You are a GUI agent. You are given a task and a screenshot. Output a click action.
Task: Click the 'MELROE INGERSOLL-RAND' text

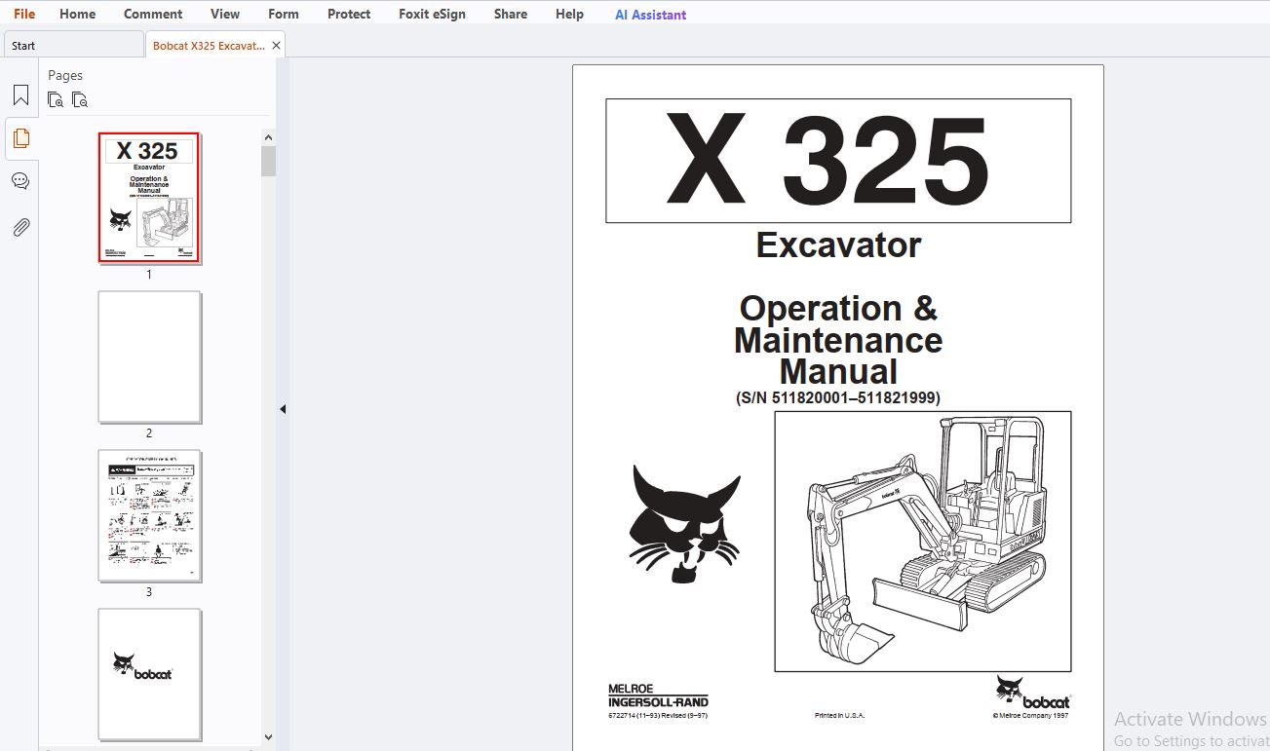click(658, 695)
